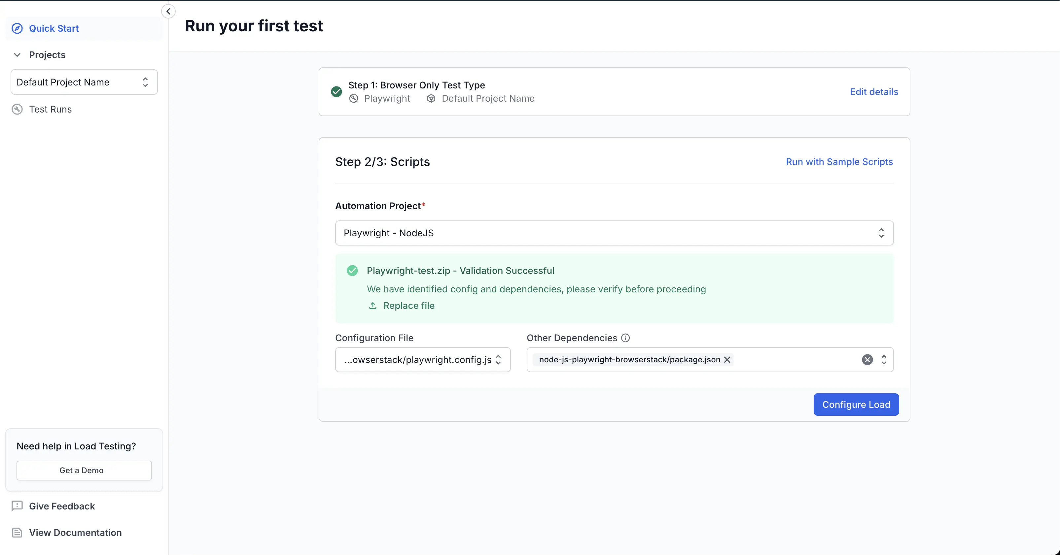Select Test Runs in the sidebar menu
Viewport: 1060px width, 555px height.
50,109
